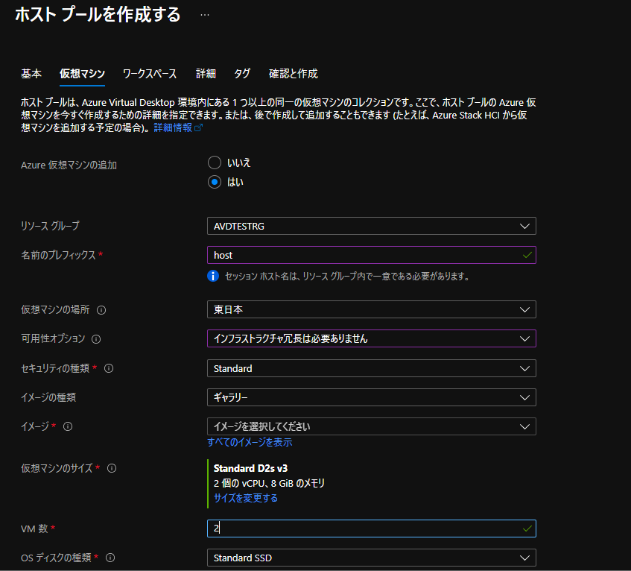Click 2 個の vCPU、8 GiB のメモリ text
This screenshot has height=571, width=631.
tap(269, 483)
